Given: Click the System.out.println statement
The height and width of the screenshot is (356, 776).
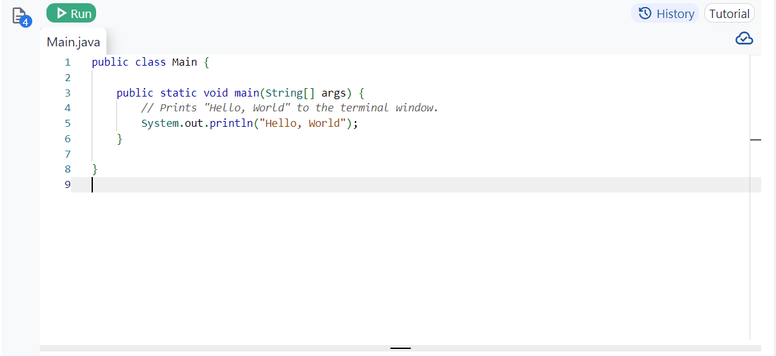Looking at the screenshot, I should [249, 124].
